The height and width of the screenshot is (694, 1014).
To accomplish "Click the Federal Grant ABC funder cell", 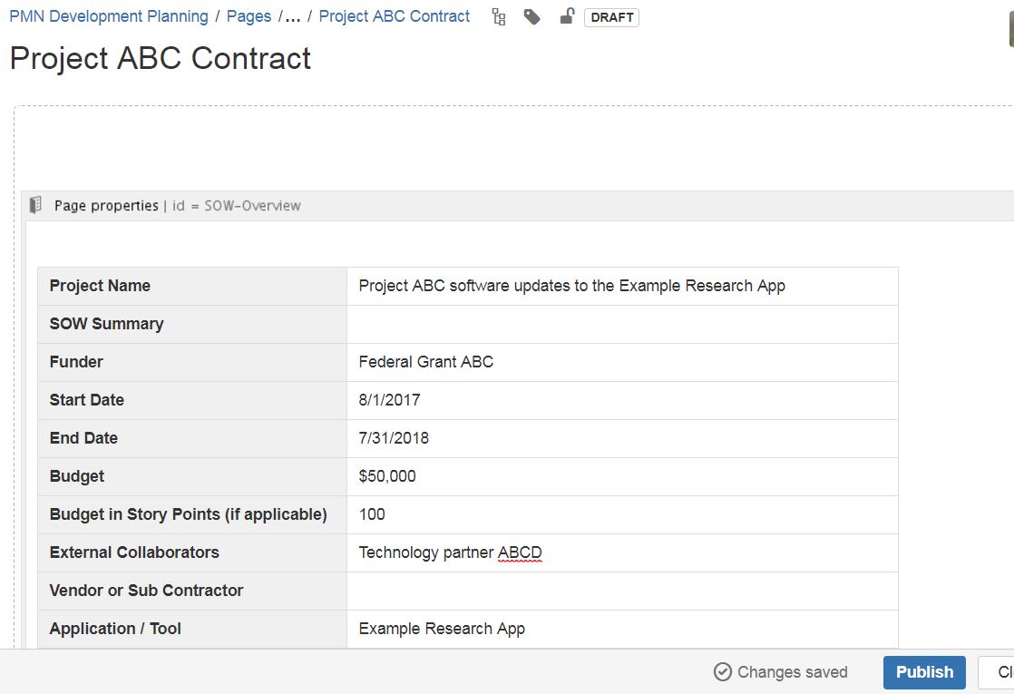I will [426, 362].
